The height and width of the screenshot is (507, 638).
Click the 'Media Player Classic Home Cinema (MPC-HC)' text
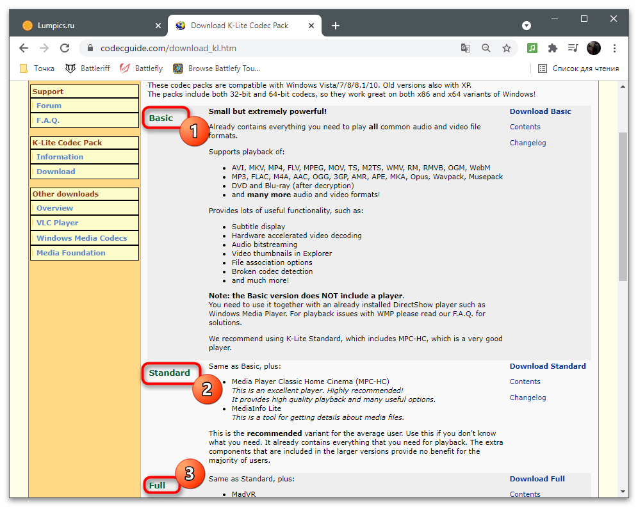[x=311, y=382]
